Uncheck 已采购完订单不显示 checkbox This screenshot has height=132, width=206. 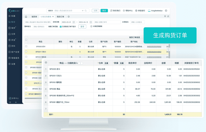pos(60,27)
